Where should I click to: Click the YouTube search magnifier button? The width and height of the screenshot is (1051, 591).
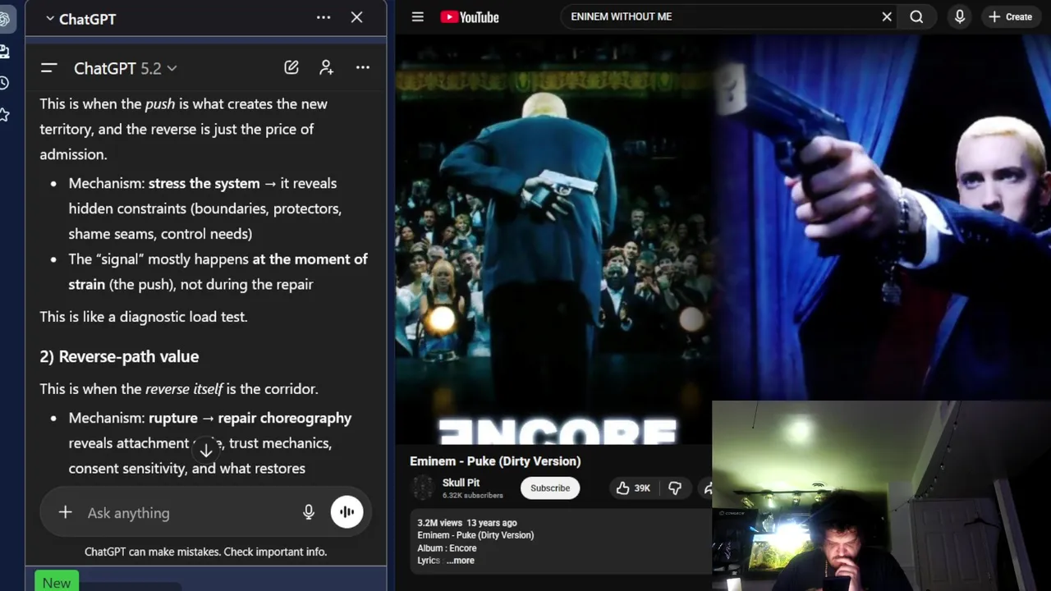coord(916,16)
